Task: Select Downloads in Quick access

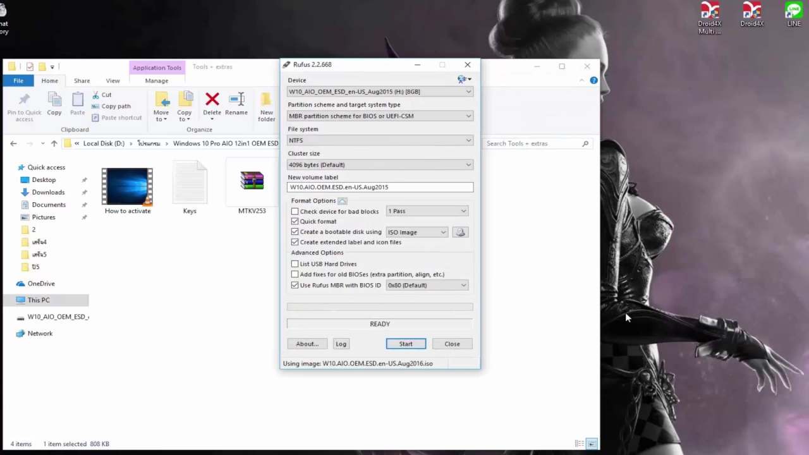Action: coord(48,192)
